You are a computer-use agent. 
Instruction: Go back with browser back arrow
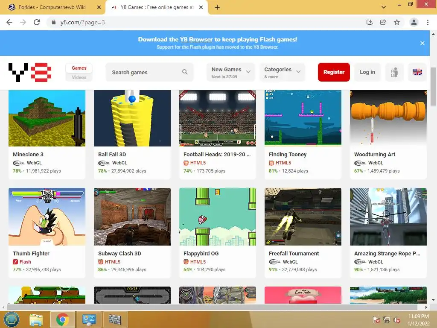tap(9, 22)
